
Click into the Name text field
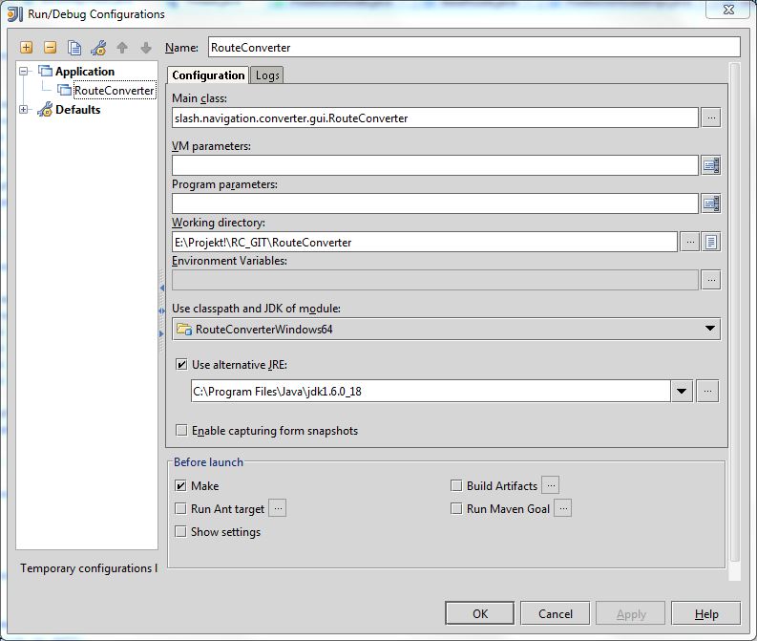click(473, 47)
